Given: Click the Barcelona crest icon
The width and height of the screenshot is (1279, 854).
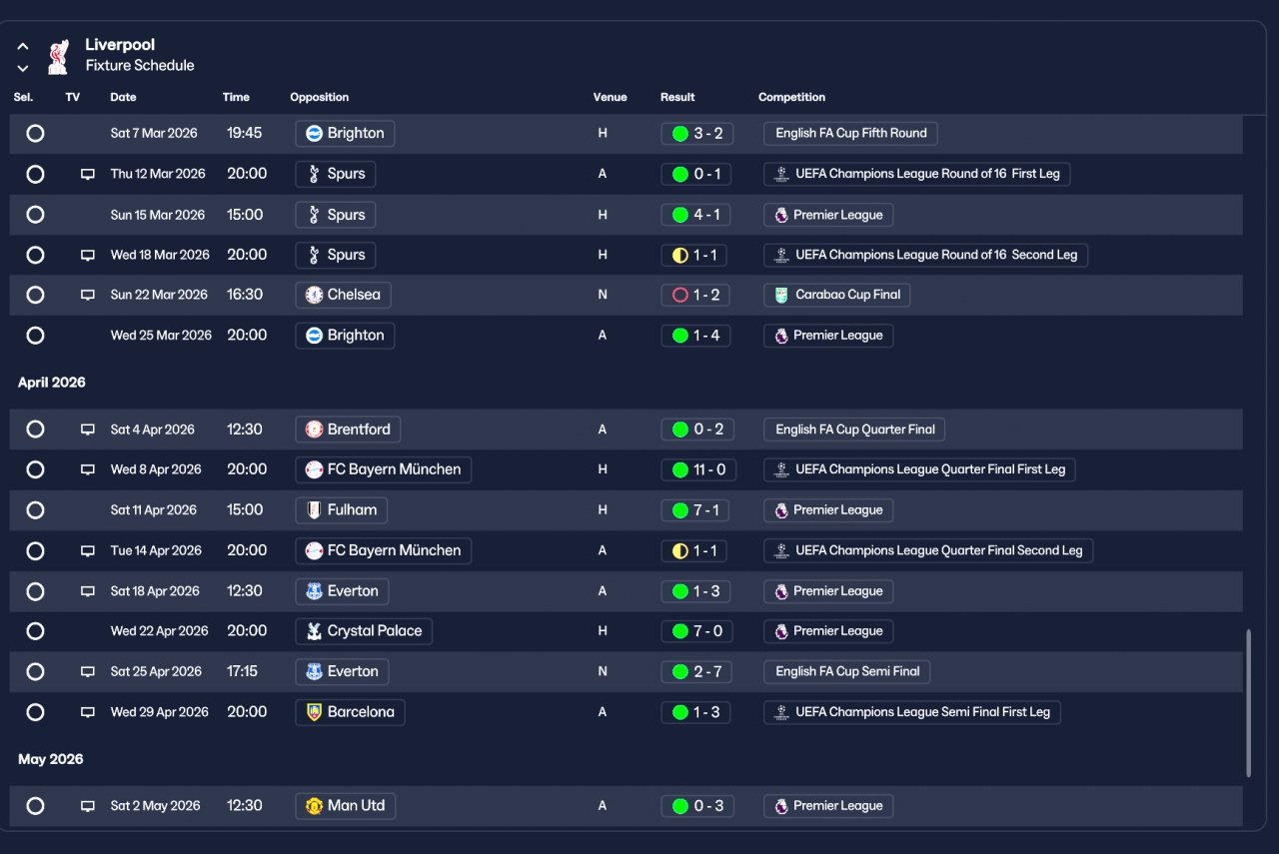Looking at the screenshot, I should tap(314, 712).
